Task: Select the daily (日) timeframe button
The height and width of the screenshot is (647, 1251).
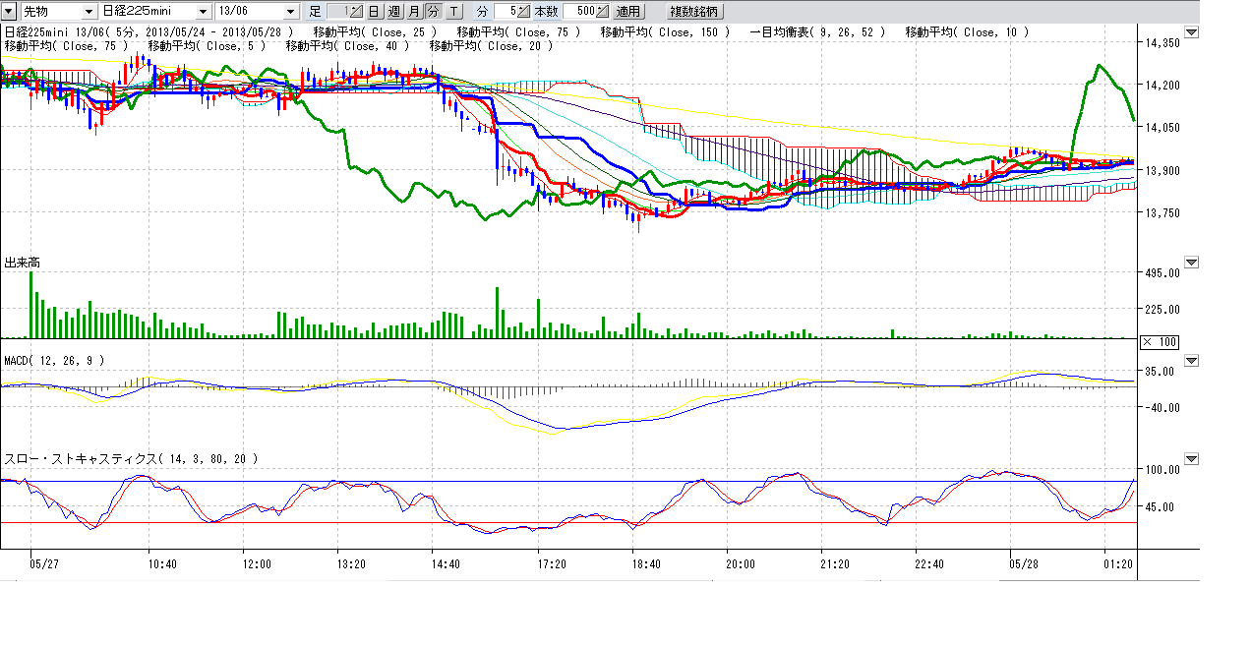Action: (374, 12)
